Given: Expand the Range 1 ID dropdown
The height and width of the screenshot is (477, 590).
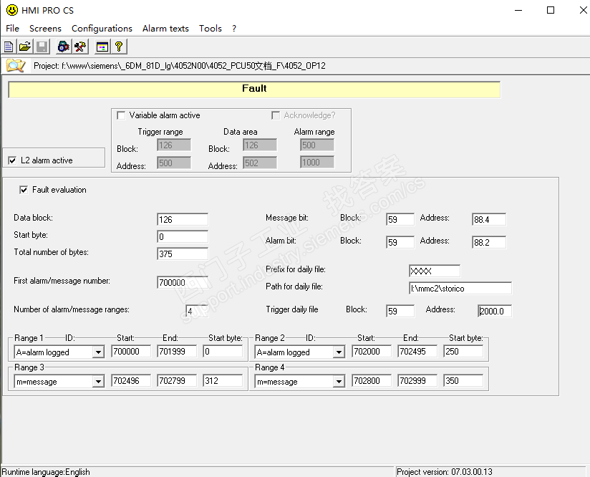Looking at the screenshot, I should pyautogui.click(x=98, y=352).
